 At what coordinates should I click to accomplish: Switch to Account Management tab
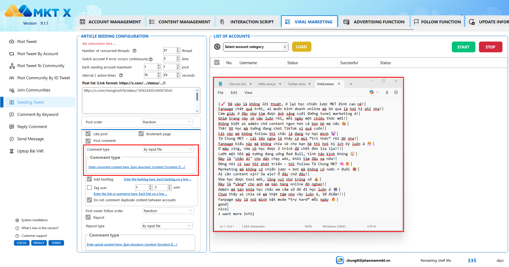pyautogui.click(x=111, y=22)
